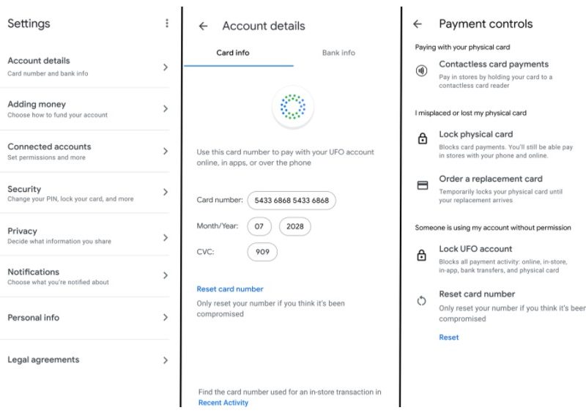Expand Account details chevron in Settings

pyautogui.click(x=166, y=67)
